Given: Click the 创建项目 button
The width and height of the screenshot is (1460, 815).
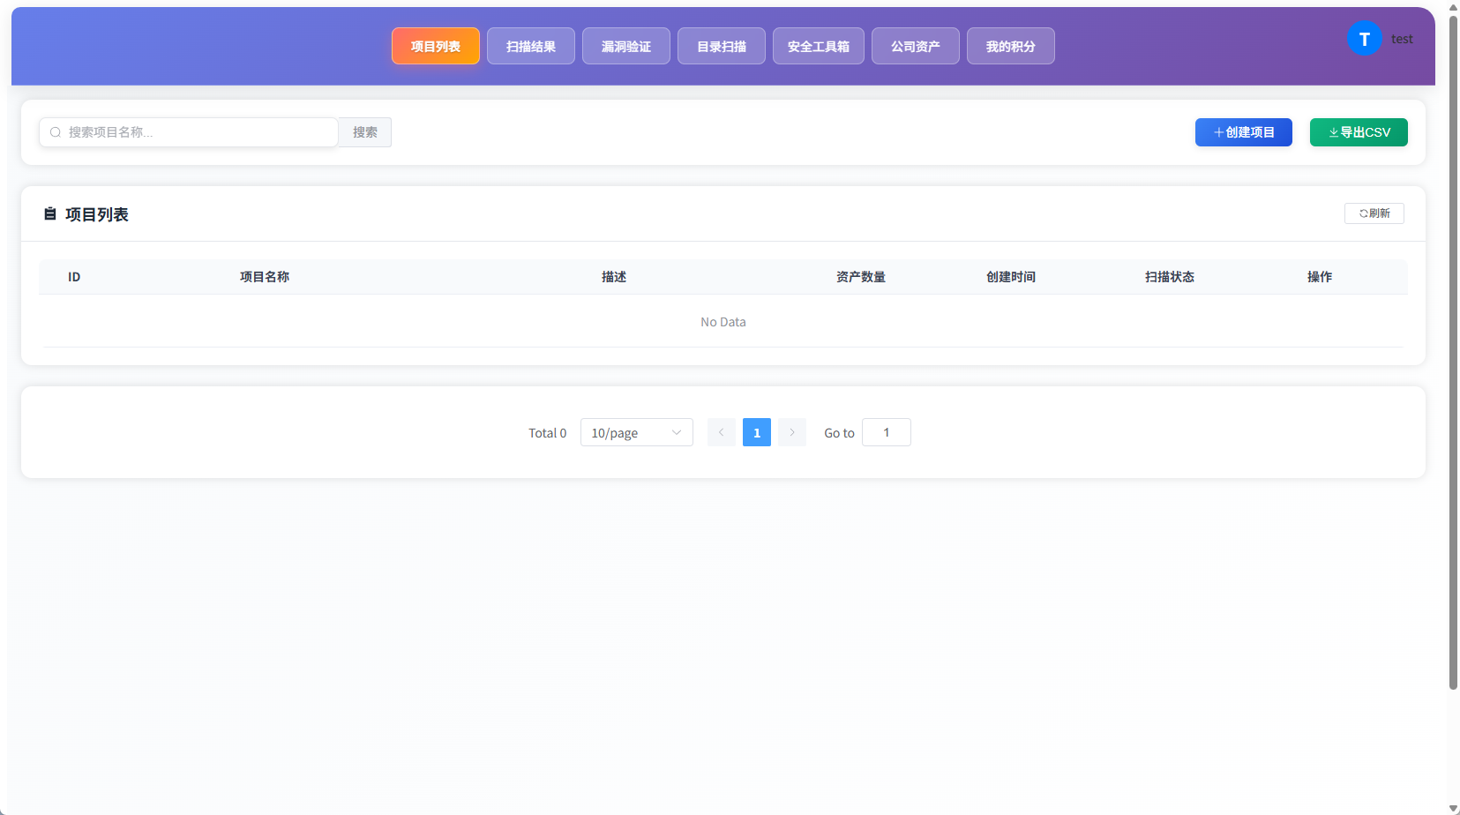Looking at the screenshot, I should tap(1244, 132).
